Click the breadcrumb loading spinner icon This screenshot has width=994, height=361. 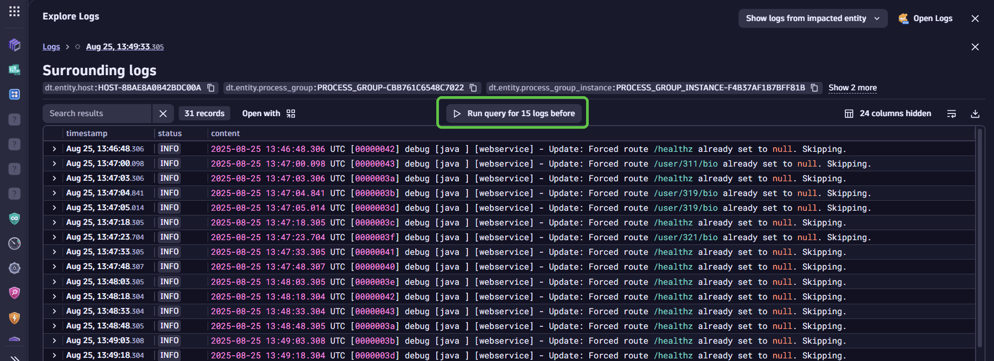[x=77, y=47]
